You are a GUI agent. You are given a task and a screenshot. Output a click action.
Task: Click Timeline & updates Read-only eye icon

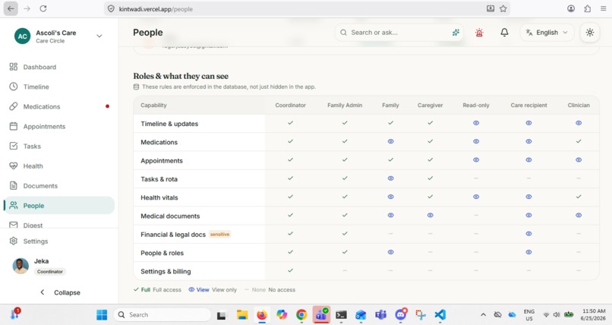point(476,123)
